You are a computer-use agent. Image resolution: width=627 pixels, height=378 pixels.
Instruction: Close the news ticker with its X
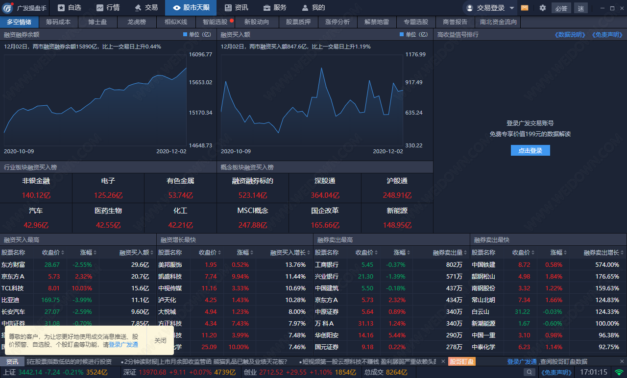pos(442,361)
